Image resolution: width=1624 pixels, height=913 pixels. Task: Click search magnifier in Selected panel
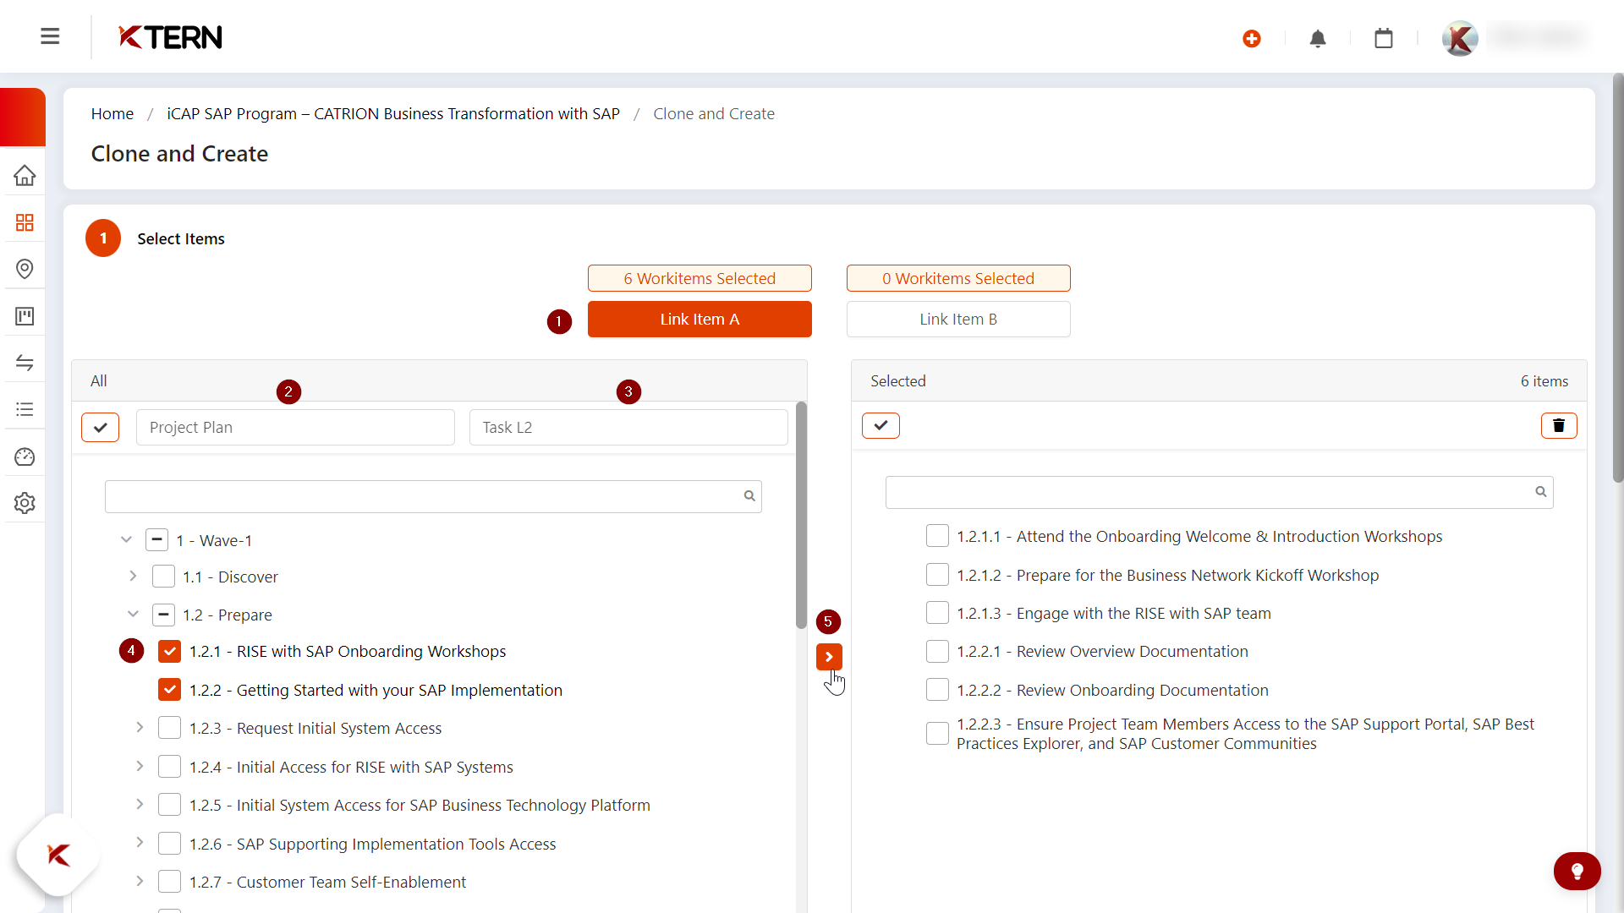[x=1541, y=492]
